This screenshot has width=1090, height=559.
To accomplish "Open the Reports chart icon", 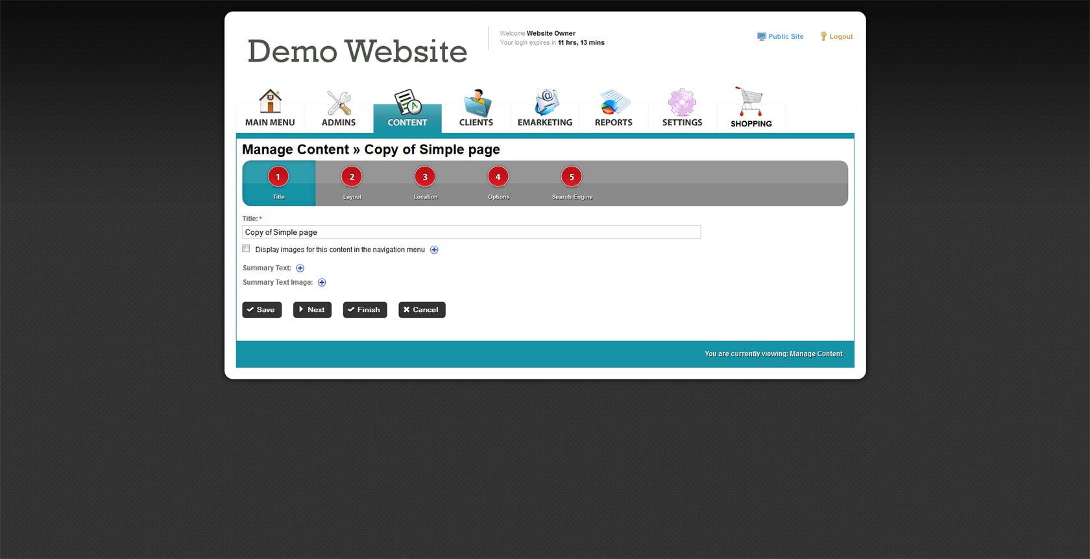I will point(614,102).
